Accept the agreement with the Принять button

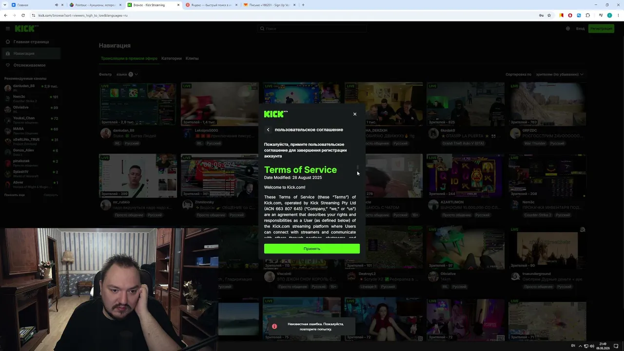click(x=312, y=249)
